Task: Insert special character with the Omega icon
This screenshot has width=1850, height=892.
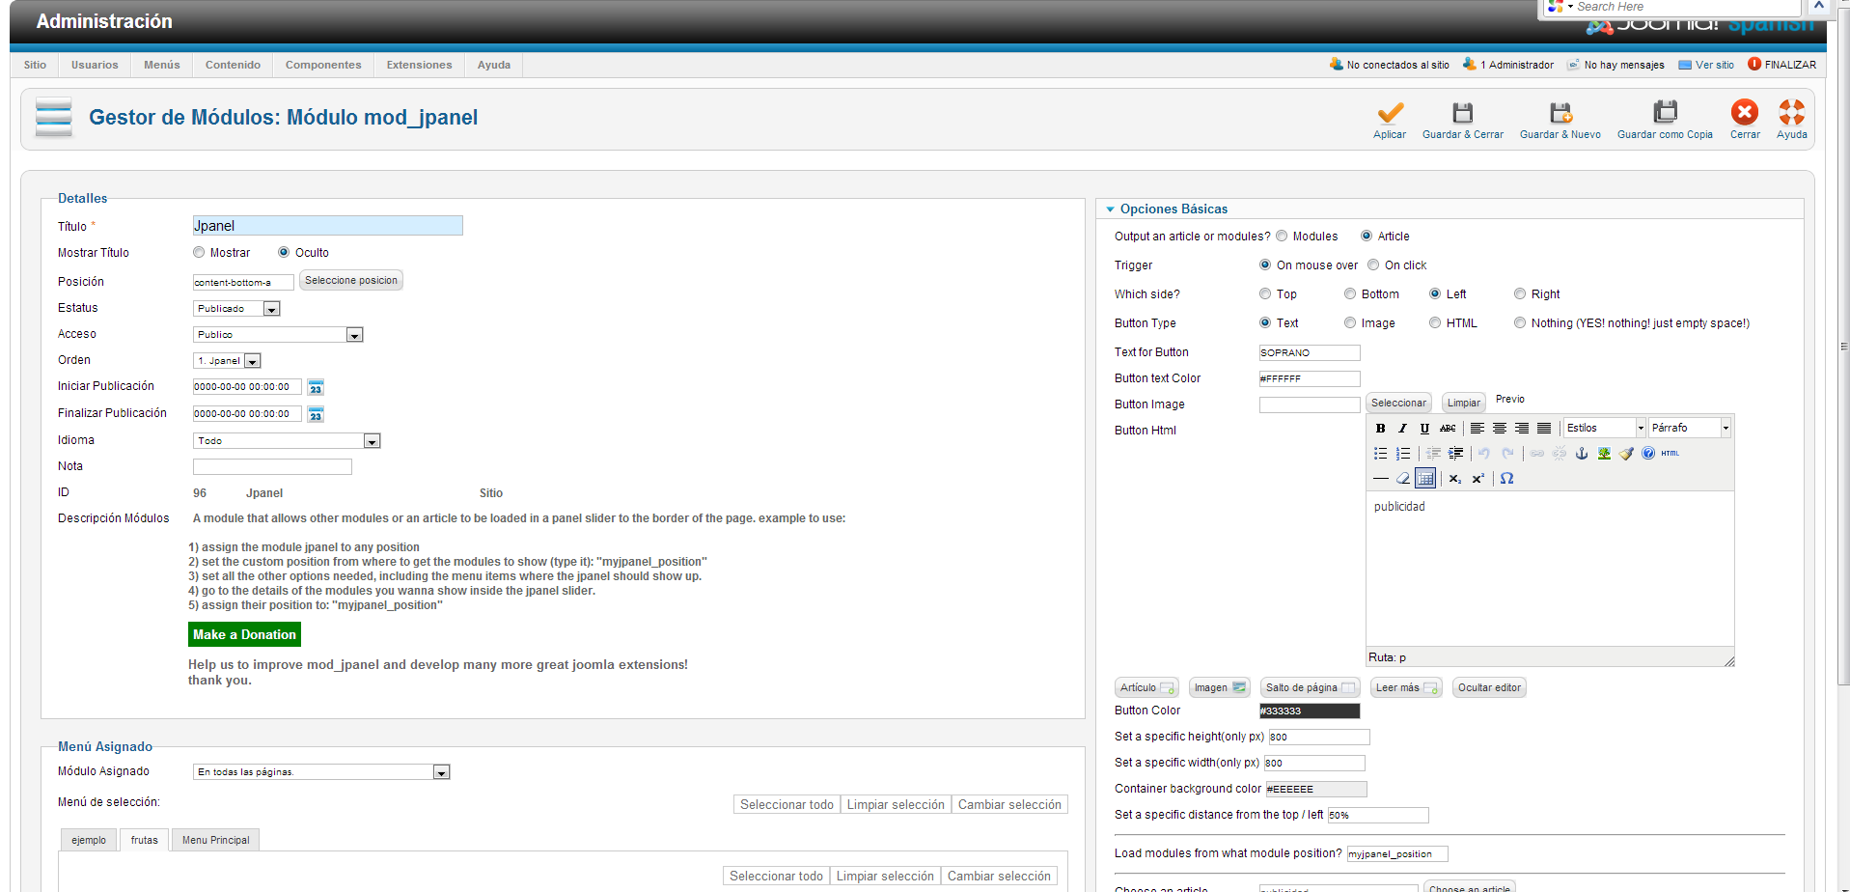Action: [1506, 479]
